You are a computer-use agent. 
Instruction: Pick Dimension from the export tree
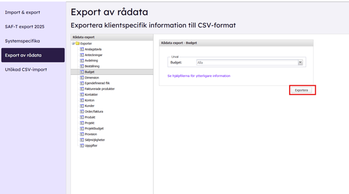(x=92, y=77)
